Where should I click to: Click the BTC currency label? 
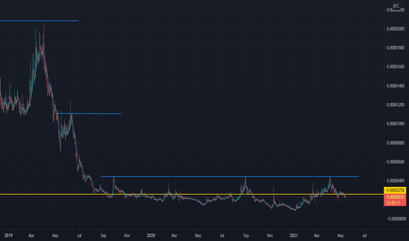[x=396, y=6]
